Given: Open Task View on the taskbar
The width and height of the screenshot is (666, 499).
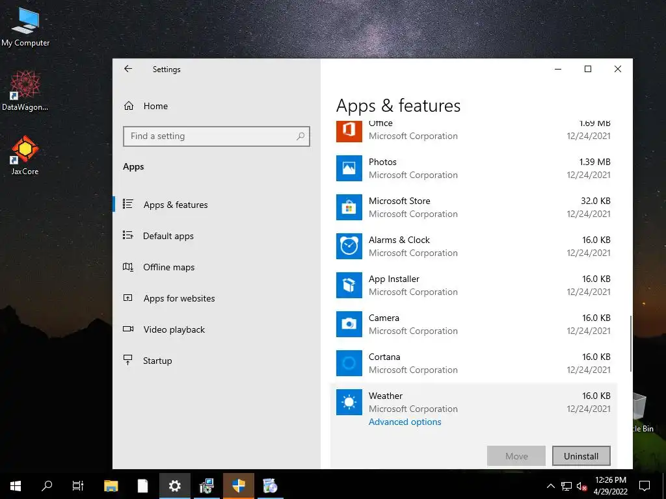Looking at the screenshot, I should [78, 486].
